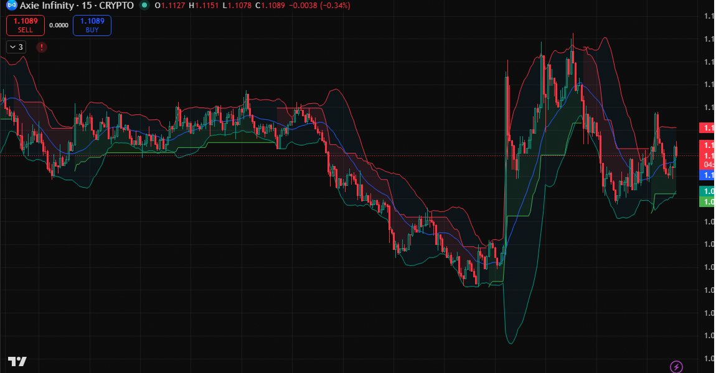Select the L1.1078 low price value
The height and width of the screenshot is (373, 716).
[237, 6]
